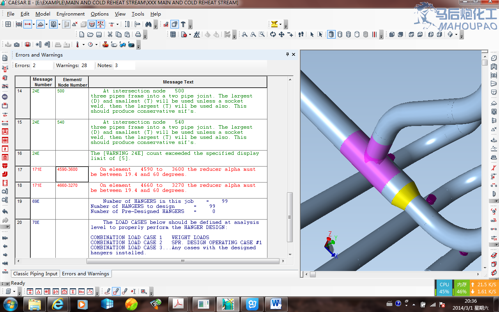The width and height of the screenshot is (499, 312).
Task: Open the Environment menu
Action: click(x=71, y=14)
